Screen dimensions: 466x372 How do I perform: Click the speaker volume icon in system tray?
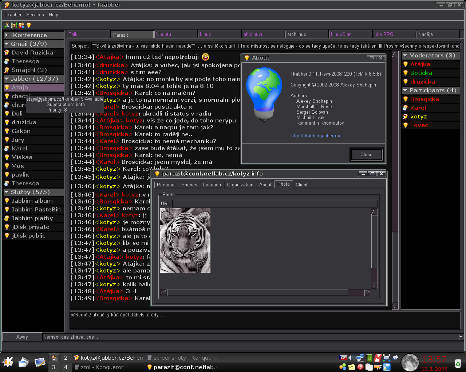click(x=352, y=358)
